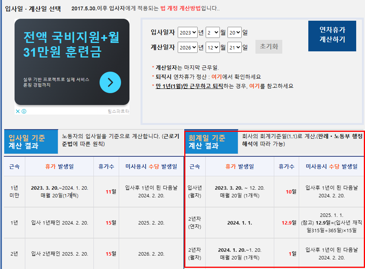Click the ad info "i" icon

(24, 112)
